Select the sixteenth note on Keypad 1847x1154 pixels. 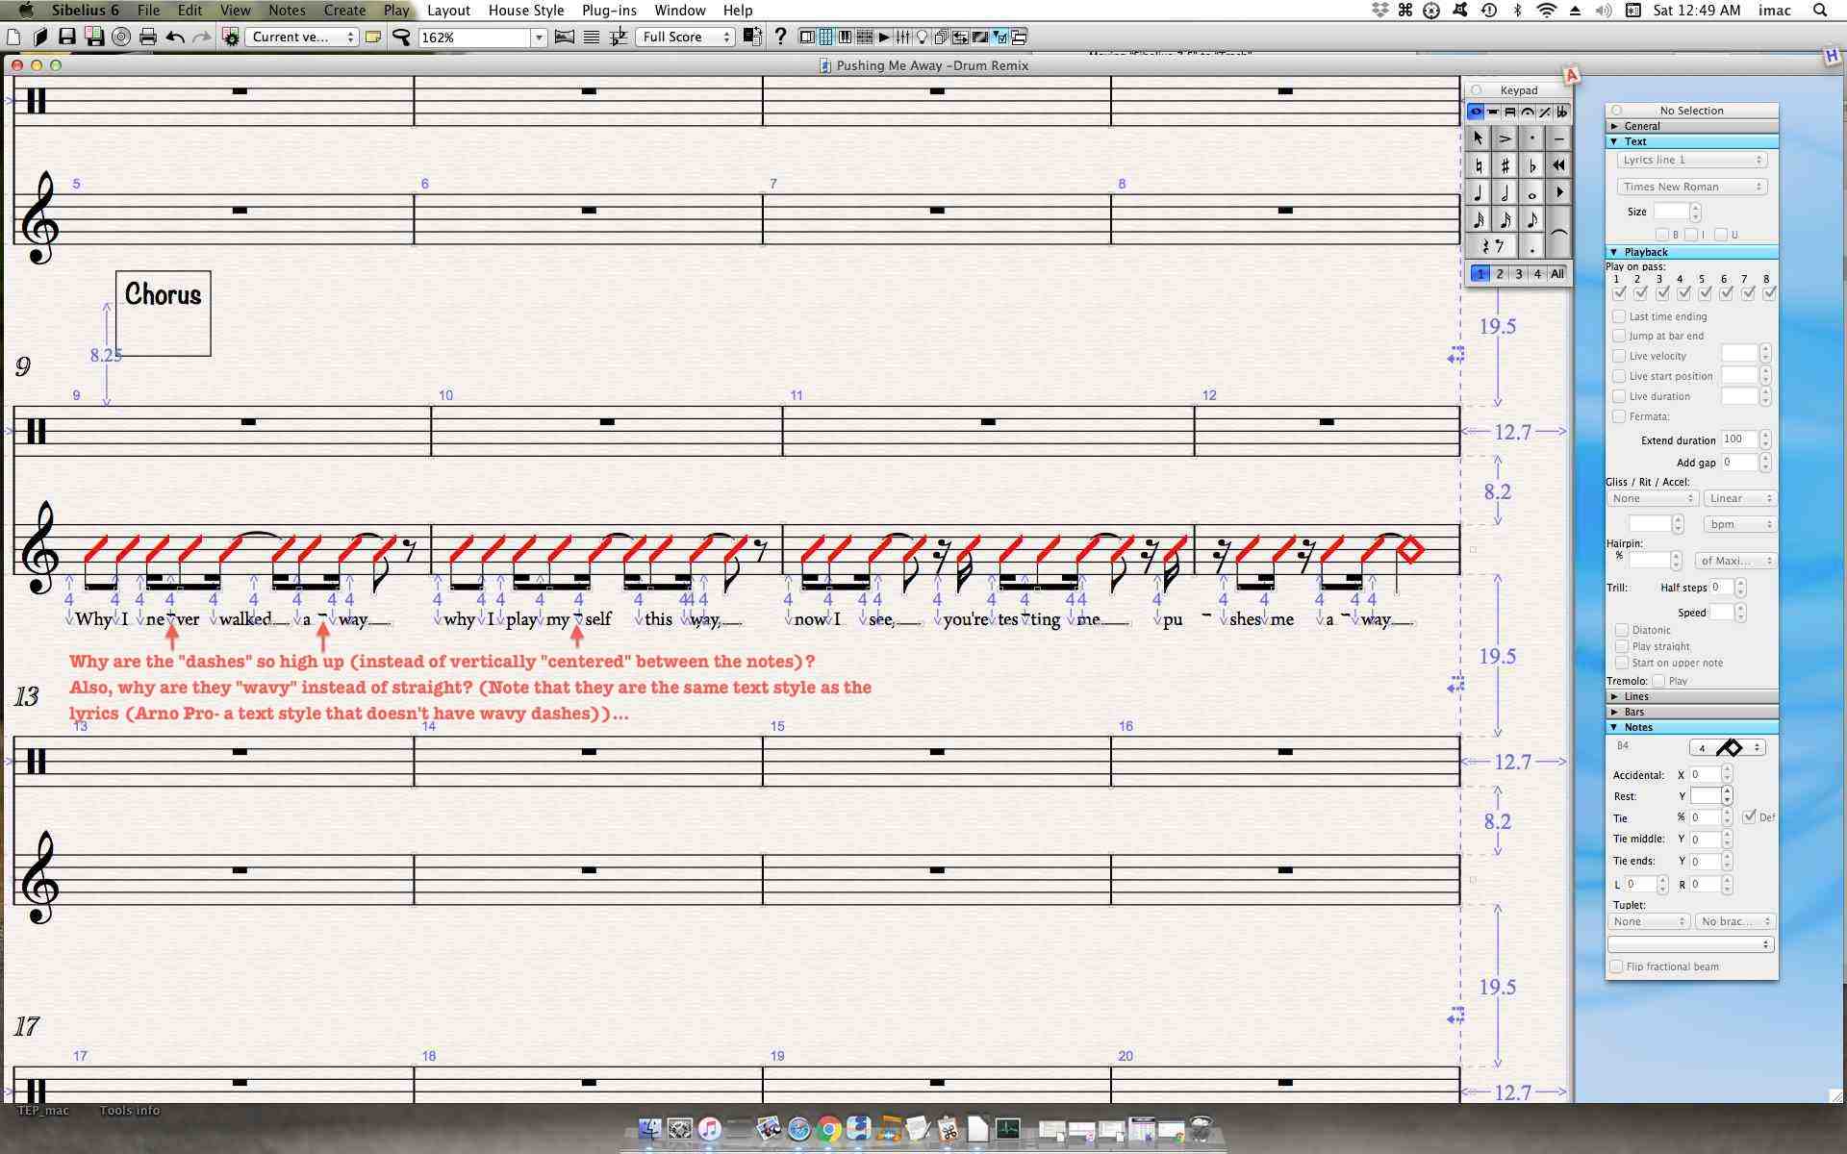pyautogui.click(x=1505, y=219)
